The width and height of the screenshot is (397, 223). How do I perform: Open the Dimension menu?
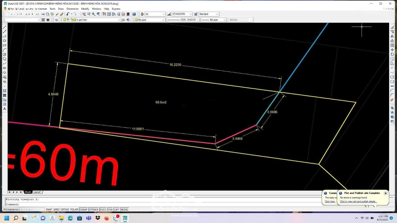click(72, 9)
